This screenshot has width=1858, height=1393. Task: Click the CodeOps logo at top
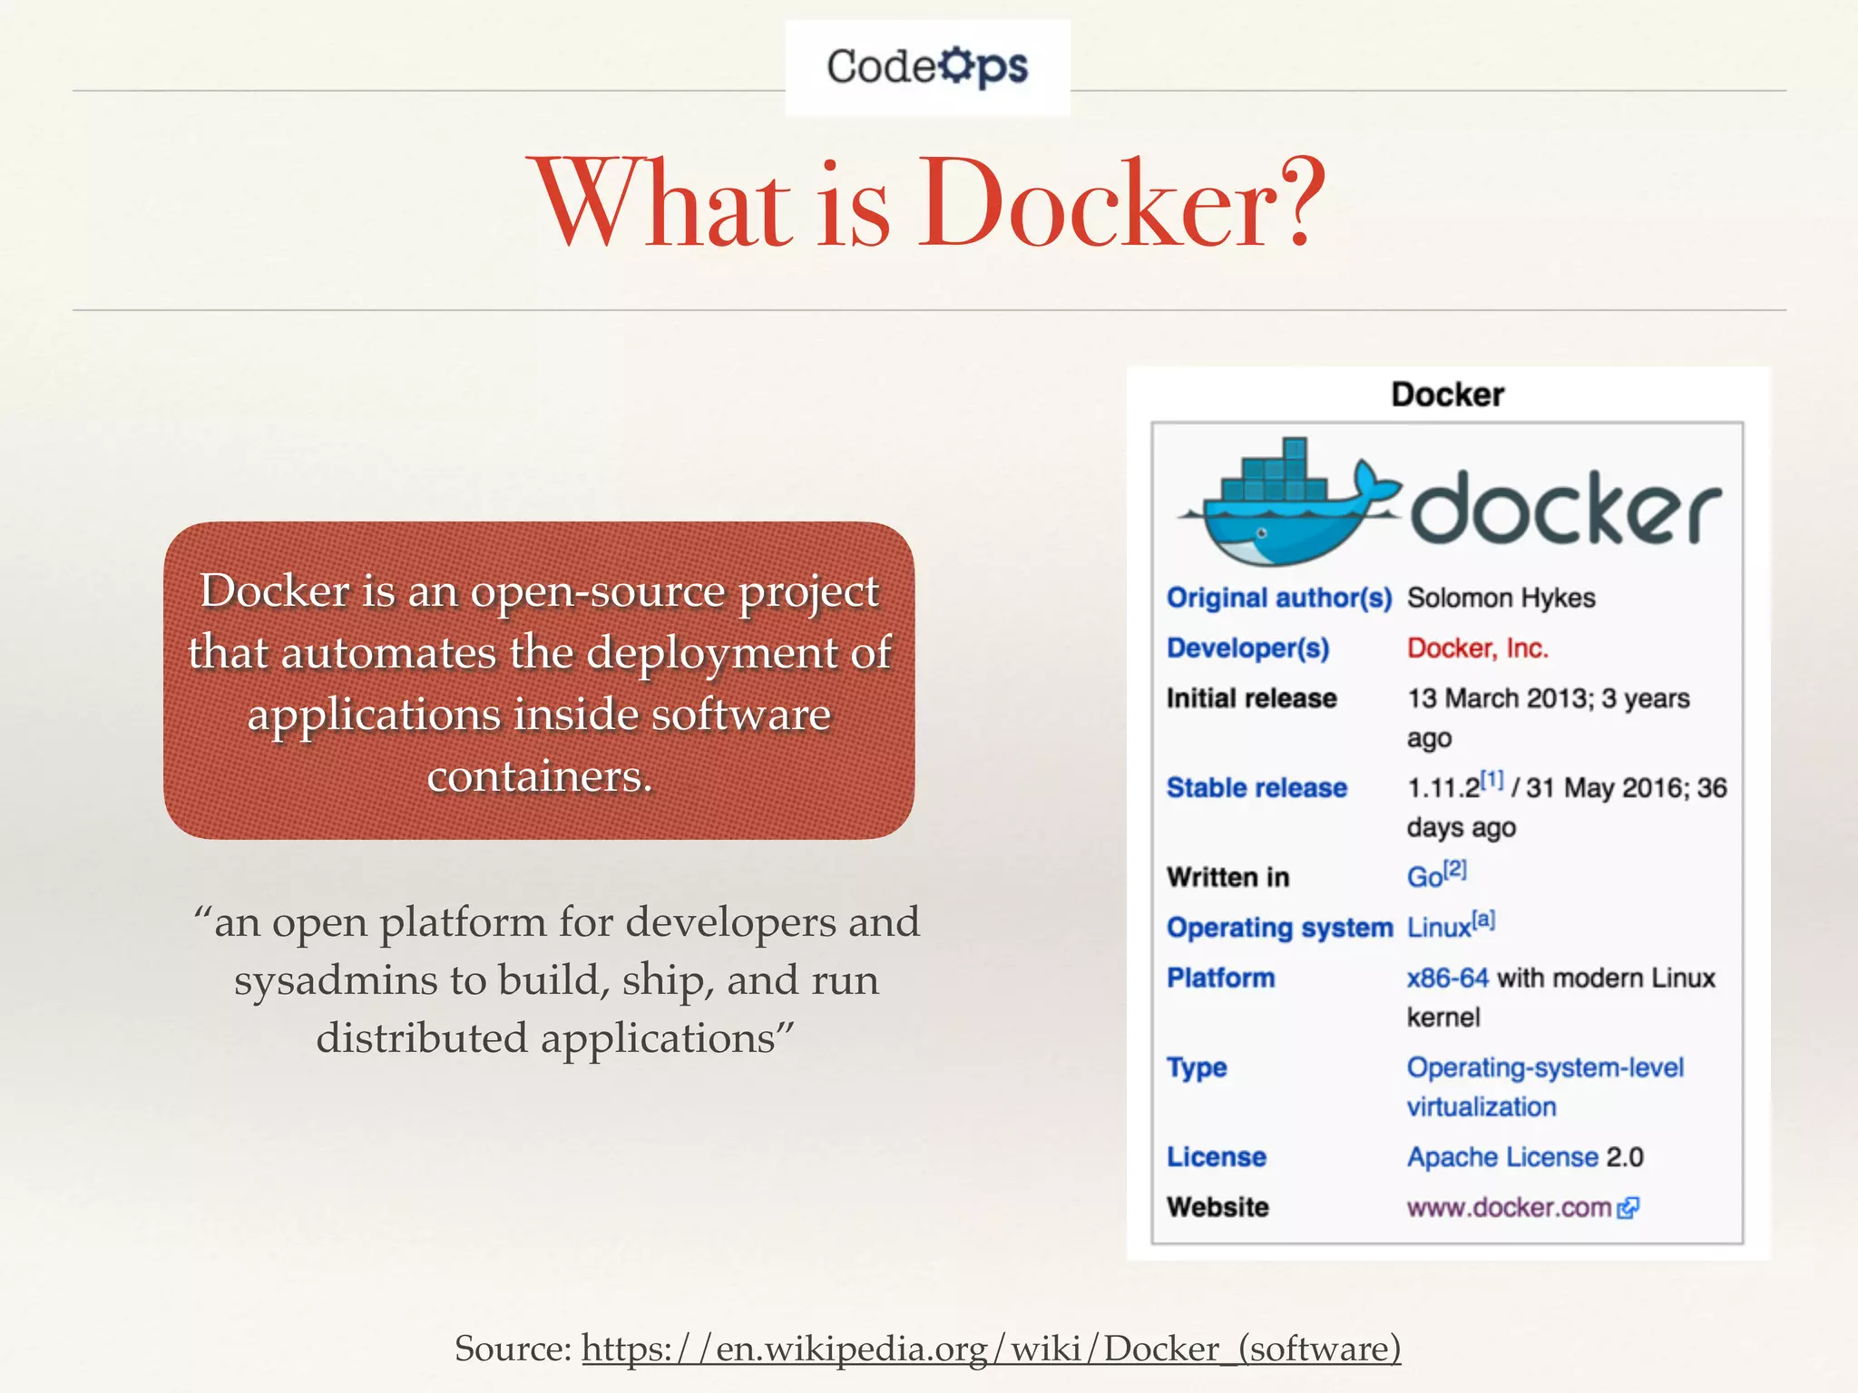pyautogui.click(x=926, y=67)
